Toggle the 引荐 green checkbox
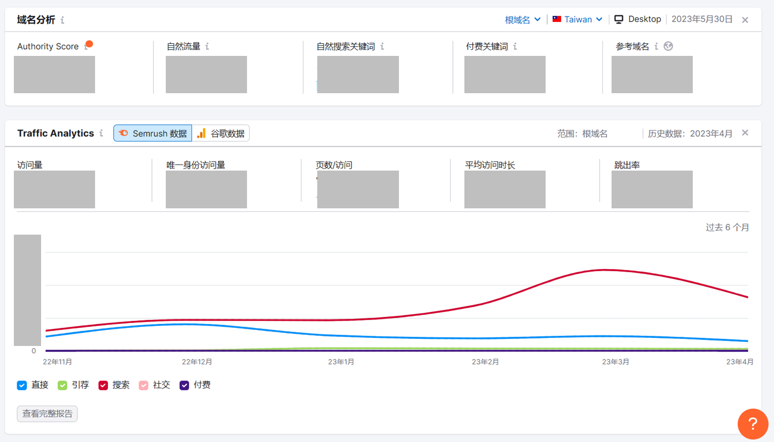Image resolution: width=774 pixels, height=442 pixels. tap(63, 385)
